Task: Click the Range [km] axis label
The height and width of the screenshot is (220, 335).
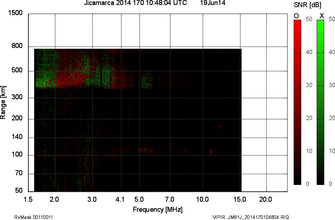Action: pyautogui.click(x=3, y=102)
